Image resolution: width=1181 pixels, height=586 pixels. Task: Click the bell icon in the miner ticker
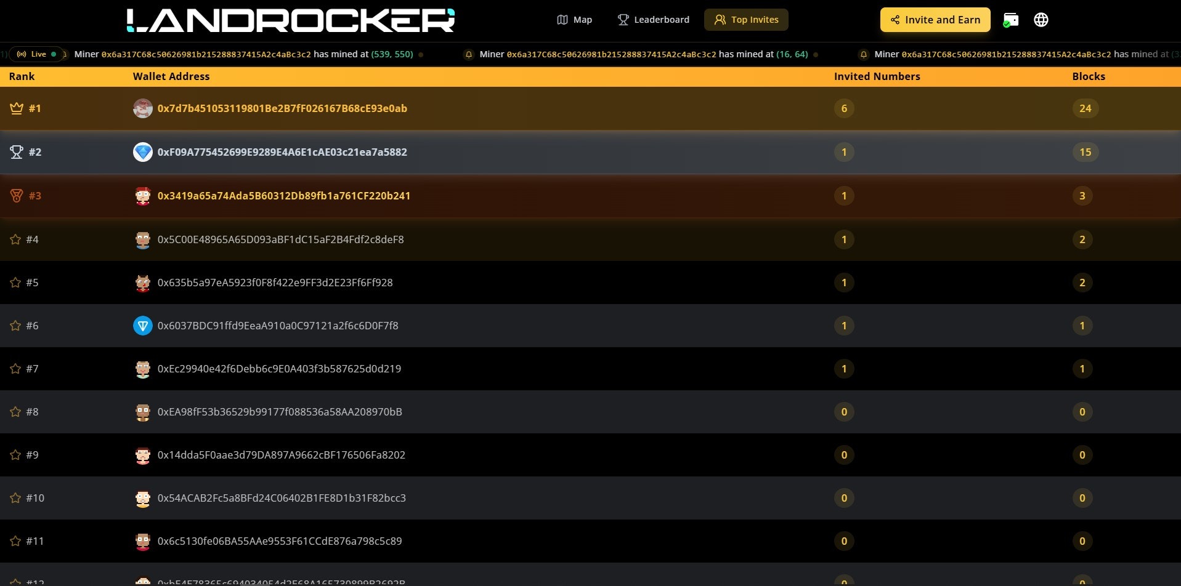tap(469, 54)
